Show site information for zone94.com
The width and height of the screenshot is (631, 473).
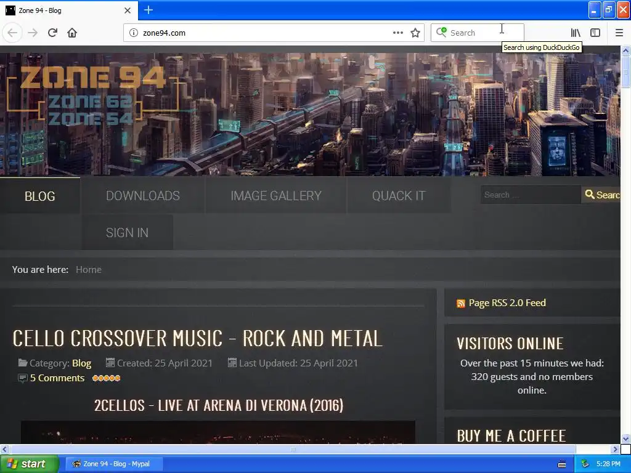[x=134, y=33]
